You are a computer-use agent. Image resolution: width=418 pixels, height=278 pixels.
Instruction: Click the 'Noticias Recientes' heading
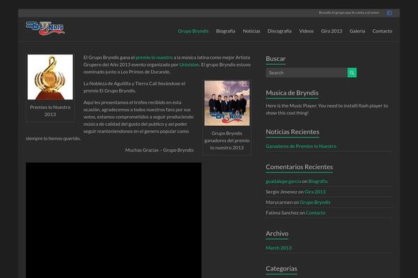click(293, 132)
